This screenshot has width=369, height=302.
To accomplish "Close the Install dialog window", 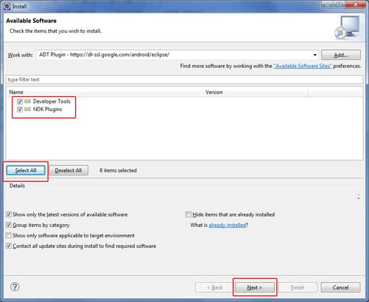I will click(355, 4).
